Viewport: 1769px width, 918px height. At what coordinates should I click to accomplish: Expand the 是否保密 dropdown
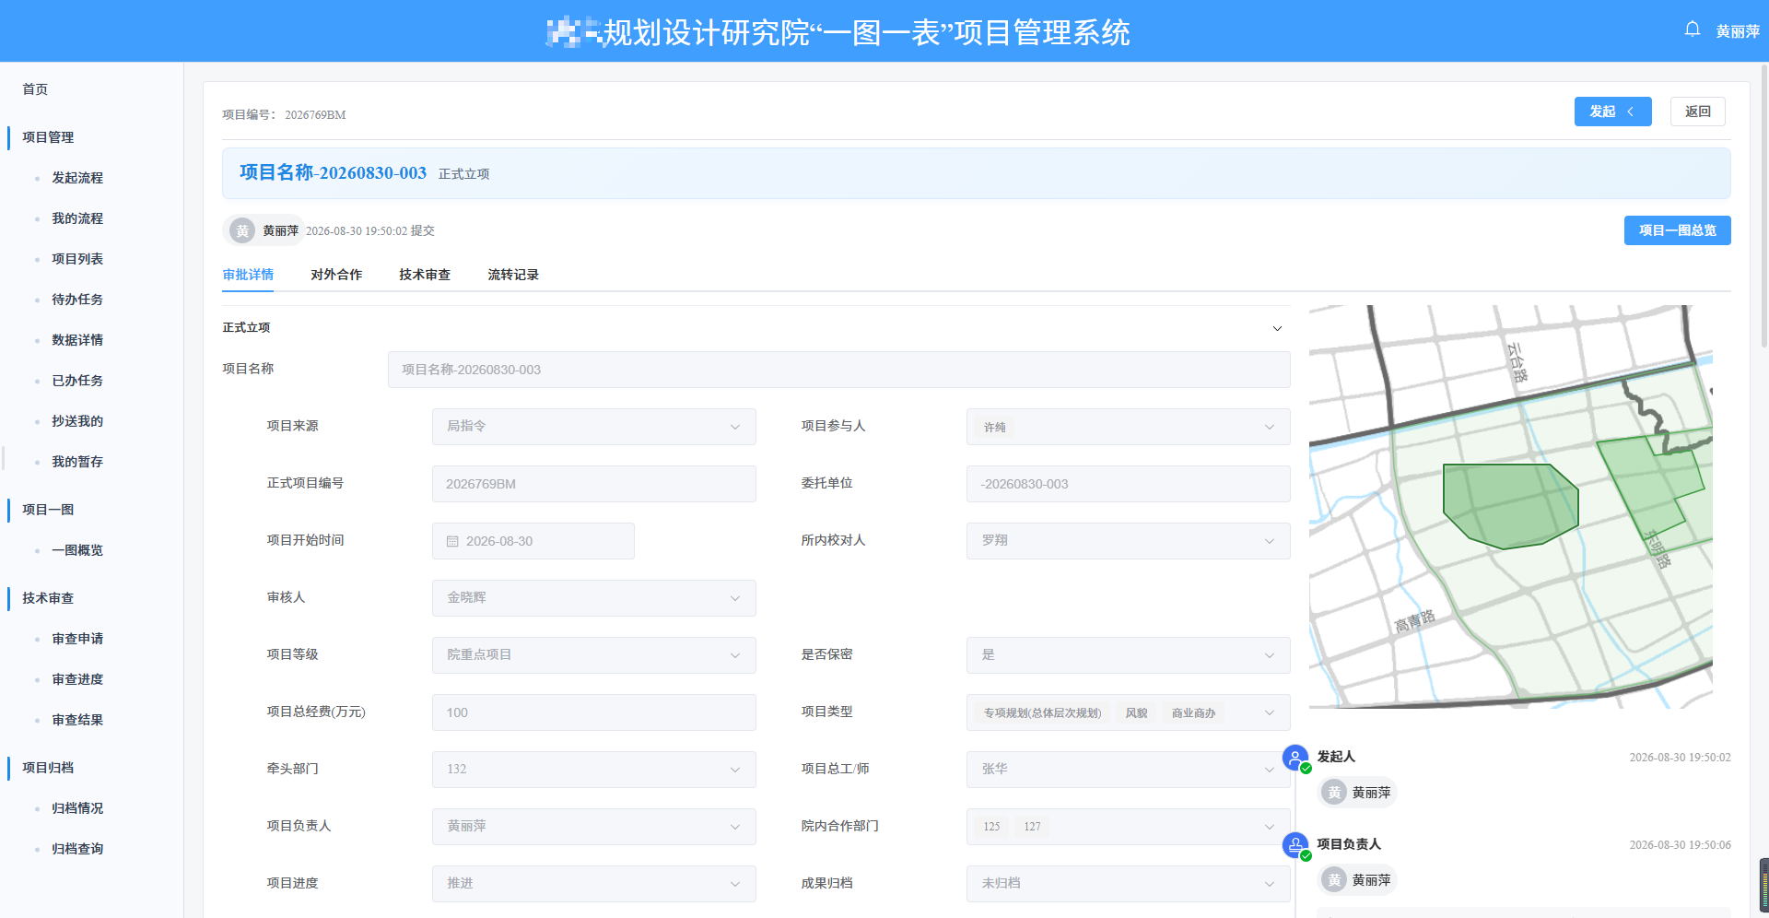tap(1129, 655)
